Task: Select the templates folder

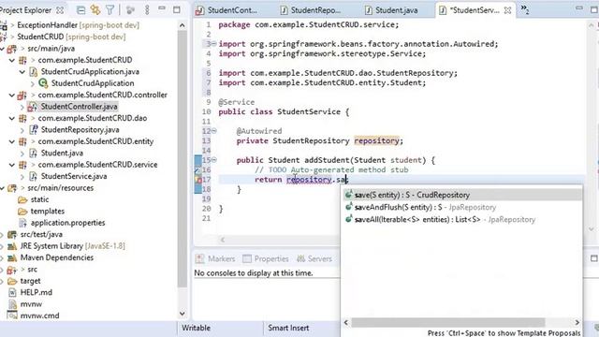Action: [48, 212]
